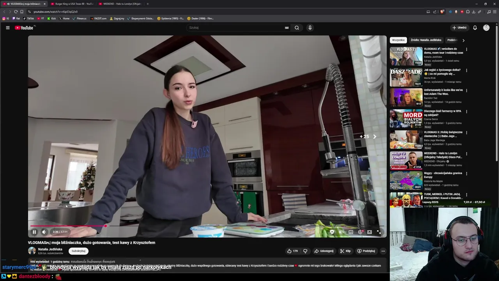
Task: Click the address bar URL
Action: pos(55,12)
